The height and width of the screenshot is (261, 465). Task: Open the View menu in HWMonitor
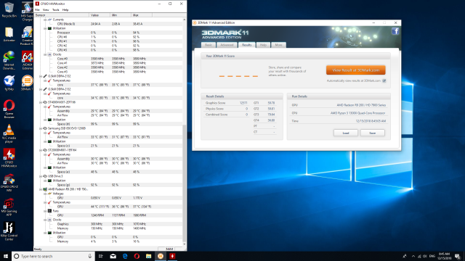pyautogui.click(x=46, y=9)
